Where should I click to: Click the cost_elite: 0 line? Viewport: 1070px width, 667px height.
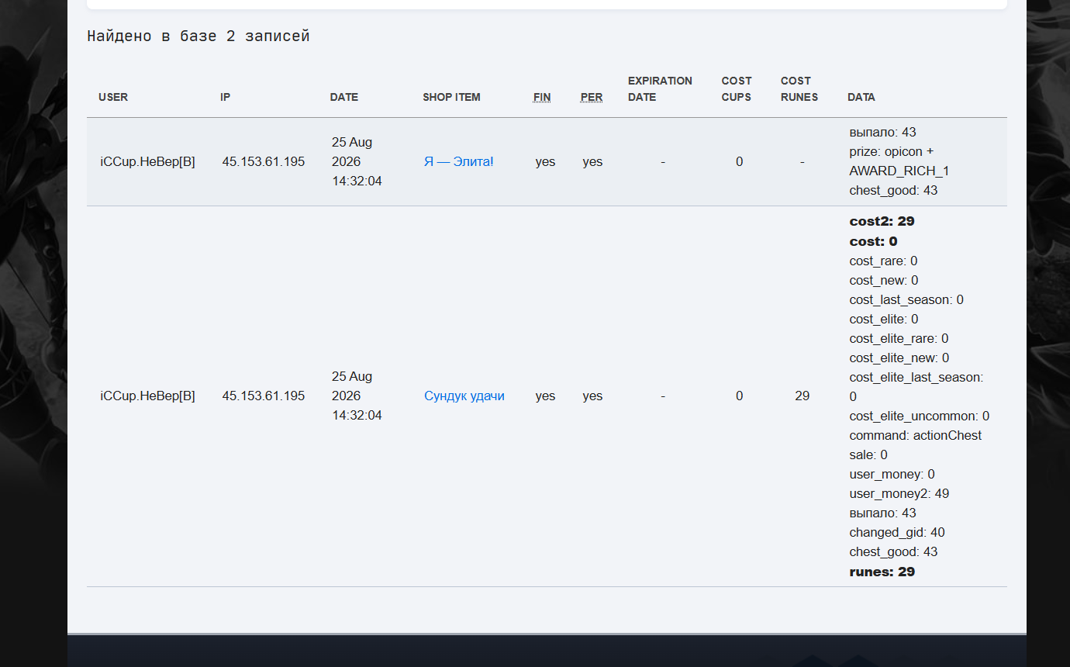coord(884,319)
